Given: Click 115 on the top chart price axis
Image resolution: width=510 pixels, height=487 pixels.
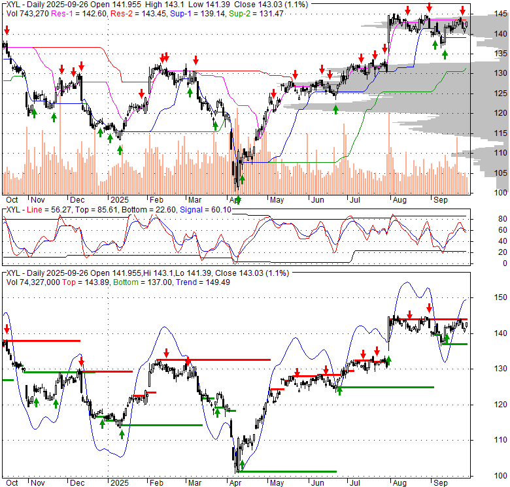Looking at the screenshot, I should 501,133.
